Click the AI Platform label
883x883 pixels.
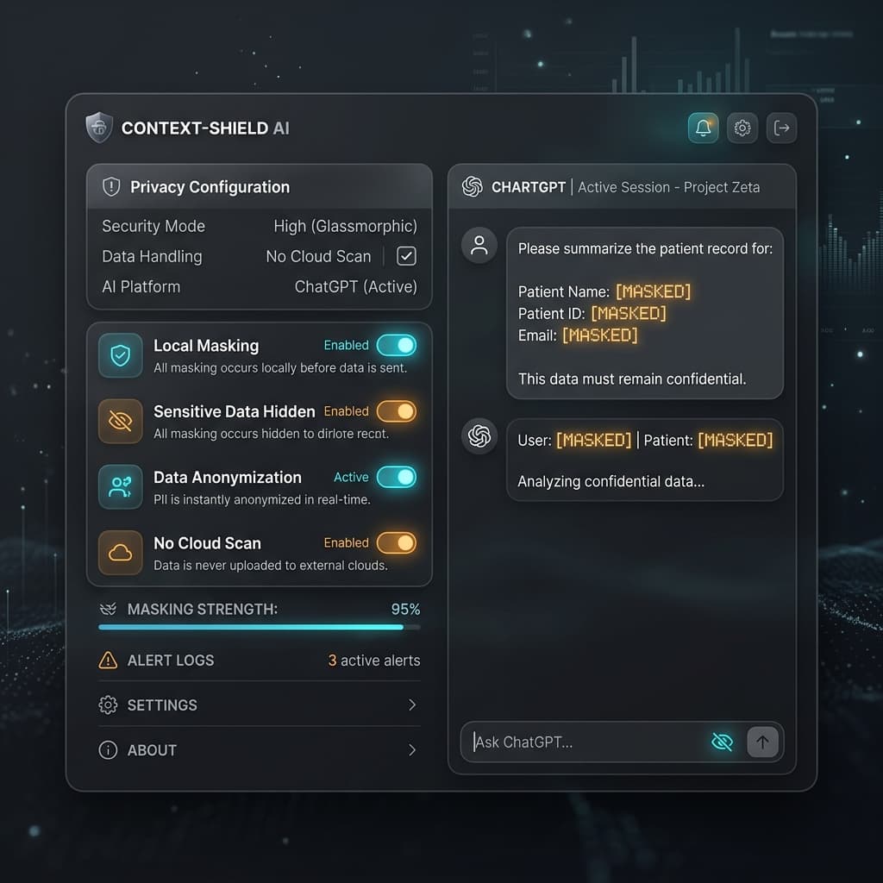[x=141, y=286]
